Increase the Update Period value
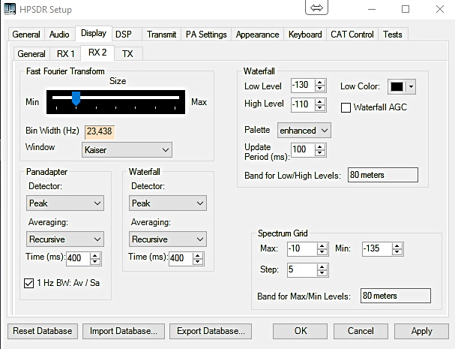This screenshot has height=349, width=455. click(x=320, y=147)
